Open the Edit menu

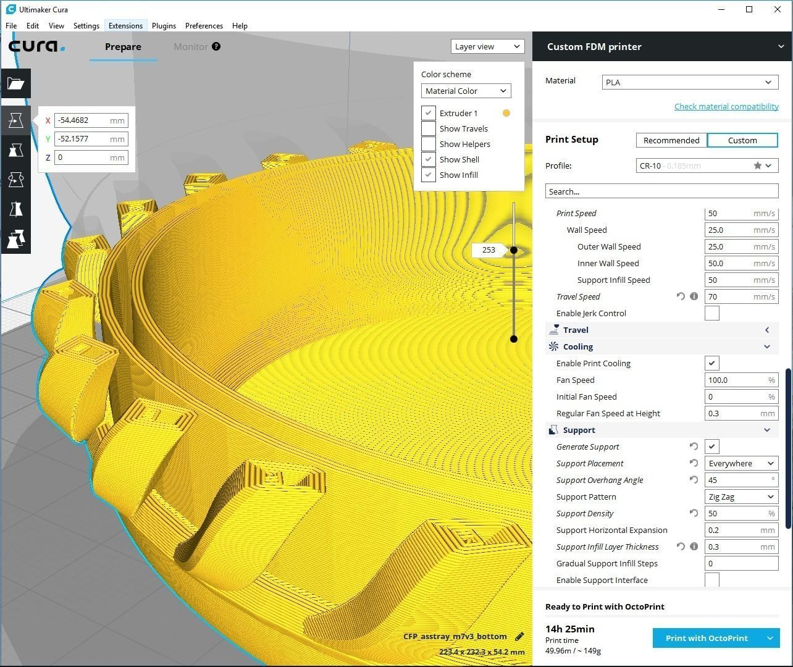tap(33, 25)
